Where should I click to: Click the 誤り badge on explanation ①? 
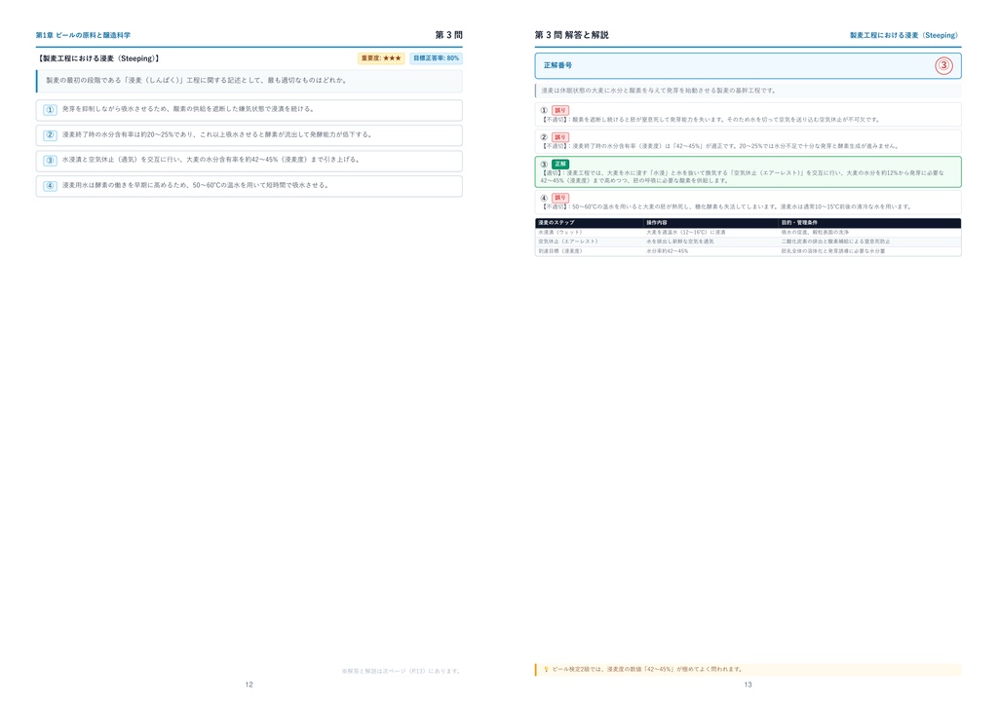coord(560,110)
